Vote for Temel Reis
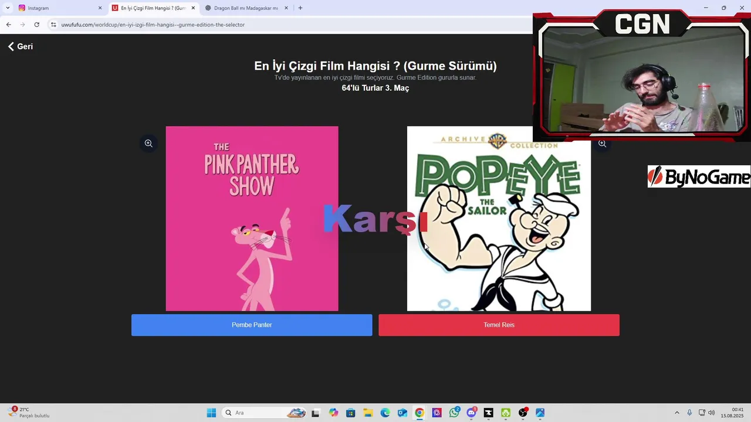The height and width of the screenshot is (422, 751). 499,325
